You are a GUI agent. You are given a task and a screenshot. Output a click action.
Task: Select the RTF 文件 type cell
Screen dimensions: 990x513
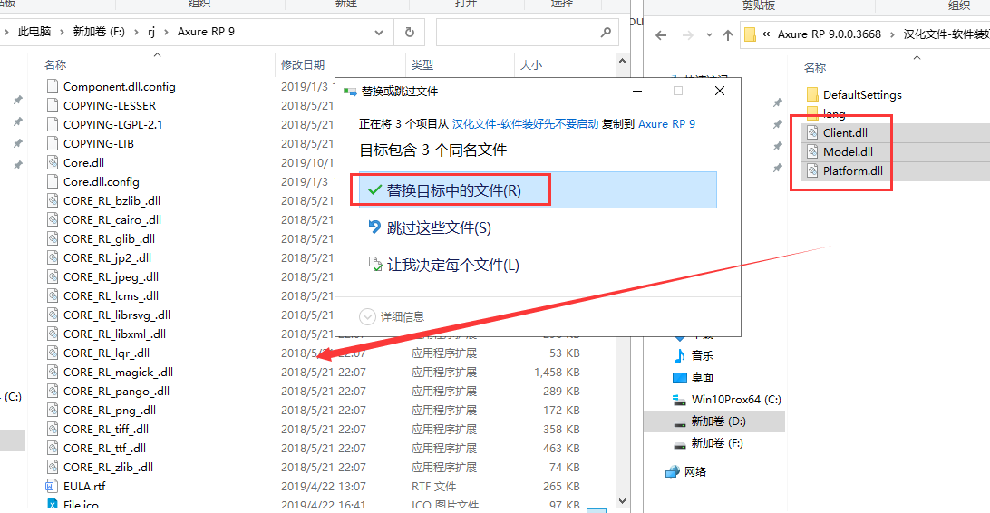click(433, 486)
